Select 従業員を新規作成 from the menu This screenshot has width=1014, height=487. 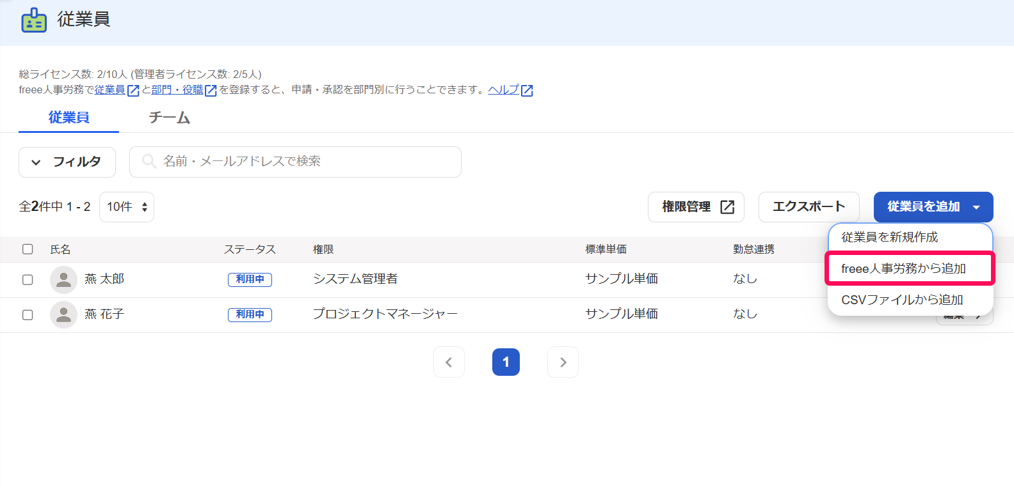[x=910, y=237]
